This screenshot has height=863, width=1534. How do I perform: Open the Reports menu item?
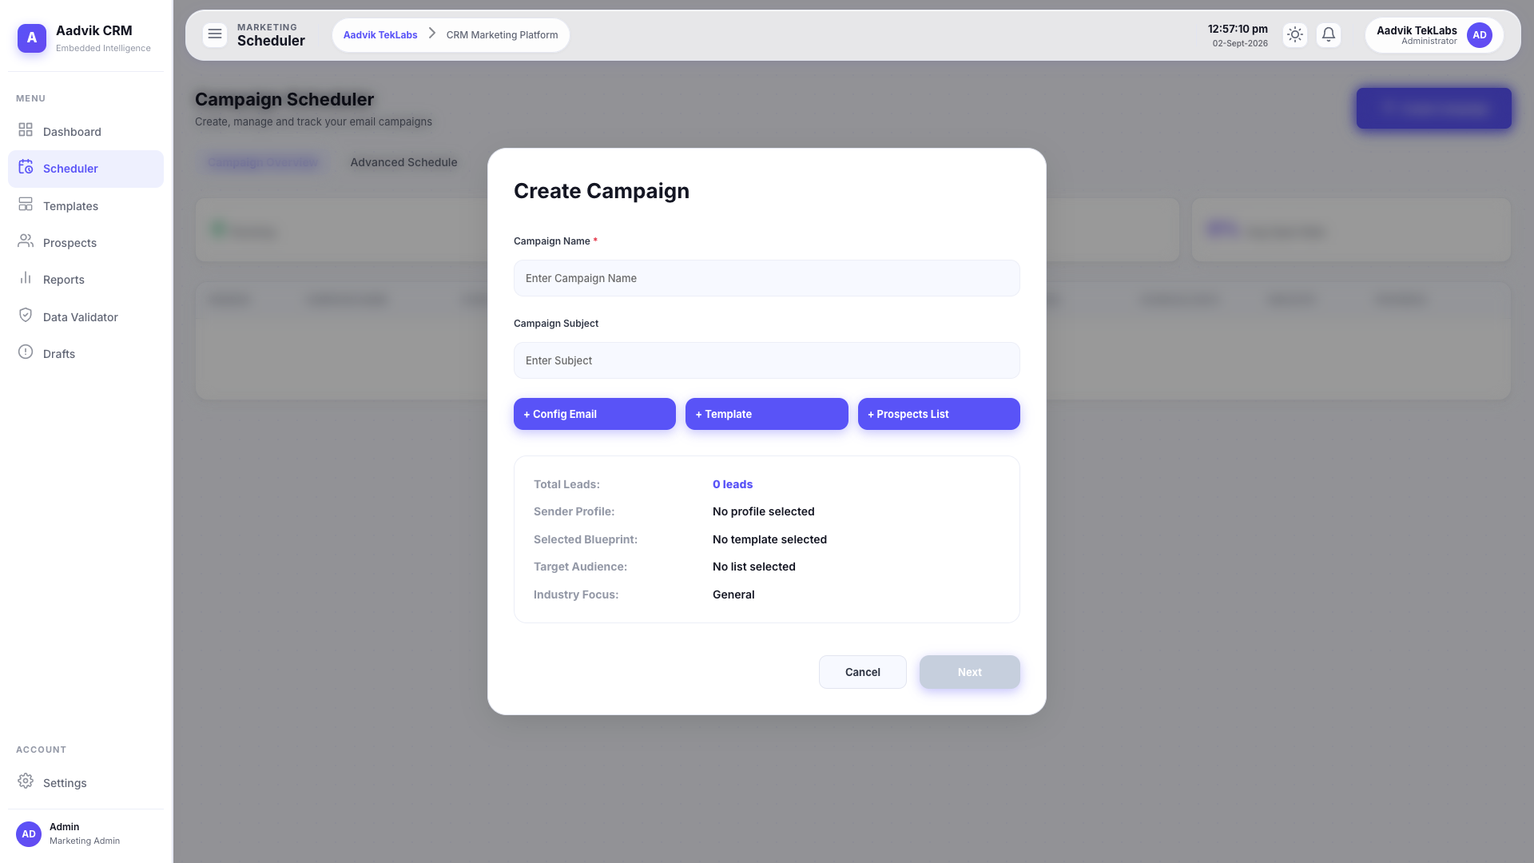85,280
